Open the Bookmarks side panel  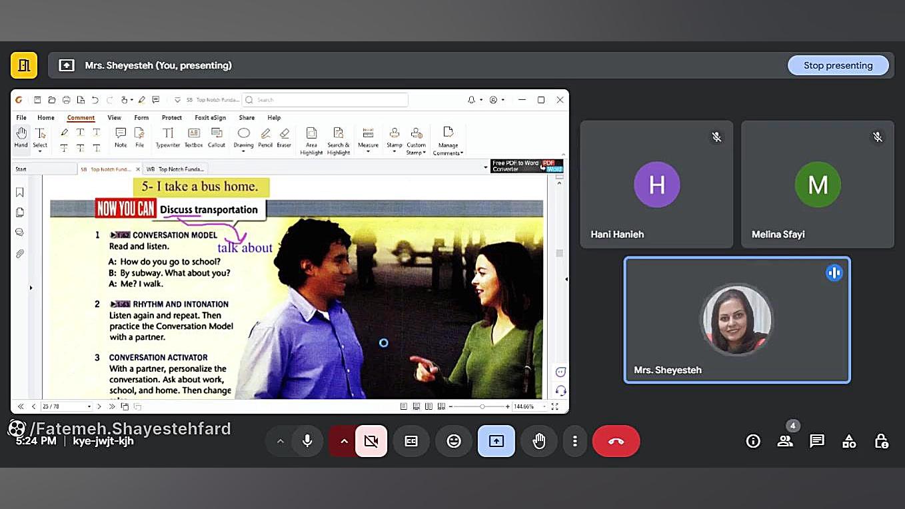pyautogui.click(x=20, y=192)
